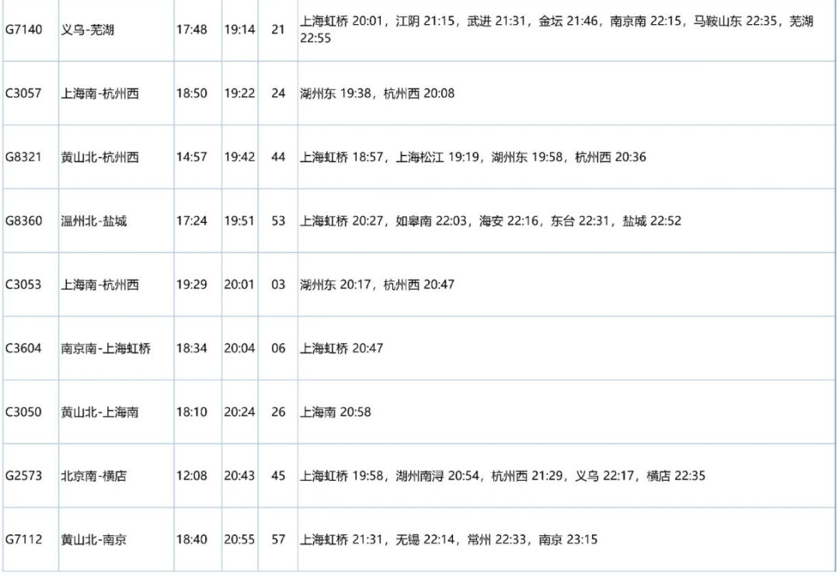Click departure time 17:24
Viewport: 839px width, 577px height.
tap(192, 221)
